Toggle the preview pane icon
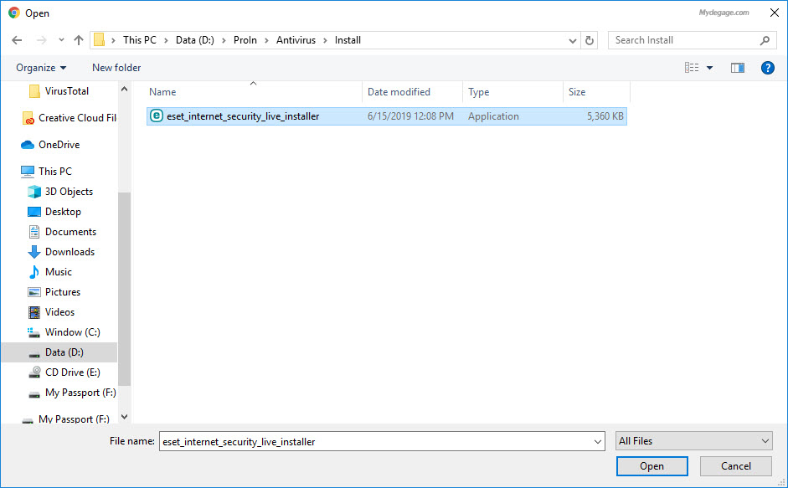This screenshot has height=488, width=788. pyautogui.click(x=738, y=68)
